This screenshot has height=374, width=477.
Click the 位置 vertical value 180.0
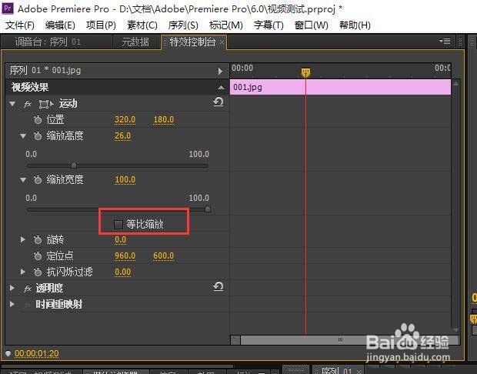pos(164,119)
